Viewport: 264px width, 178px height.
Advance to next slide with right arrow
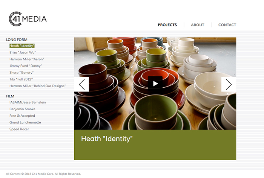[x=229, y=84]
